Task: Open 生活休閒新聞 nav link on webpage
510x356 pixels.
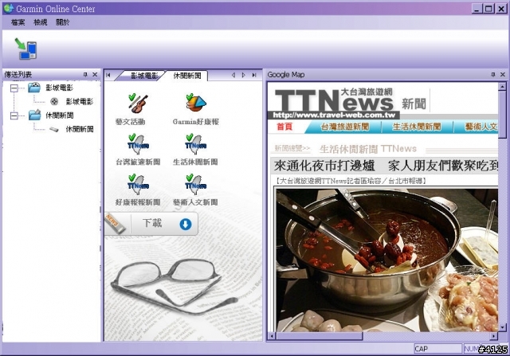Action: [417, 127]
